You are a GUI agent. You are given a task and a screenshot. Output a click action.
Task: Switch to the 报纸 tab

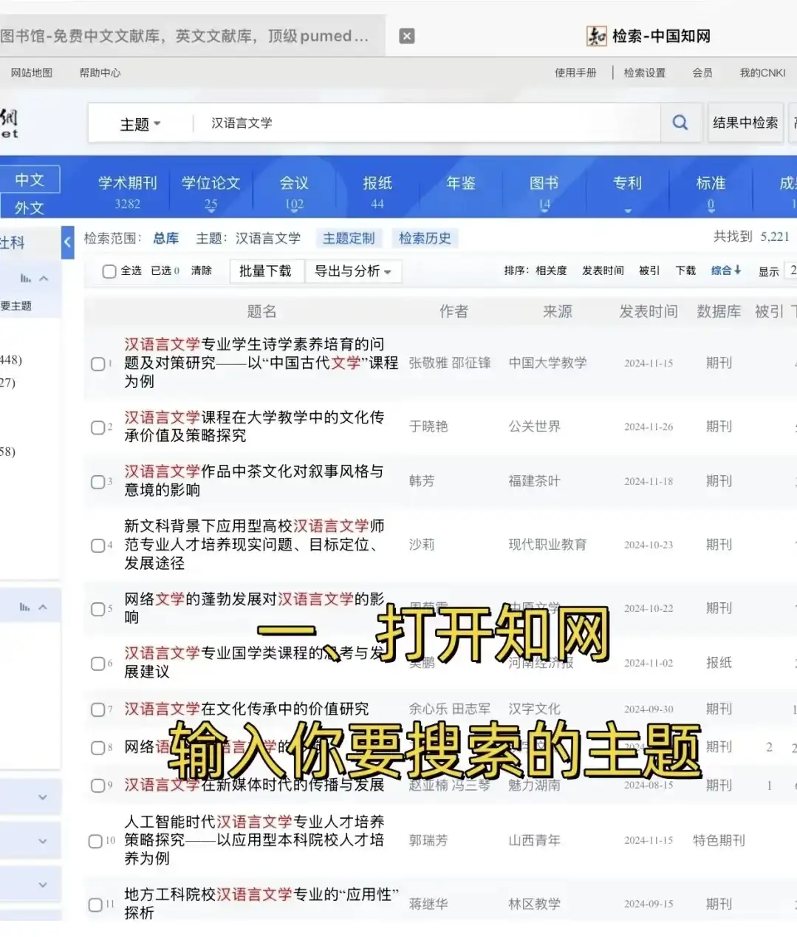point(377,183)
